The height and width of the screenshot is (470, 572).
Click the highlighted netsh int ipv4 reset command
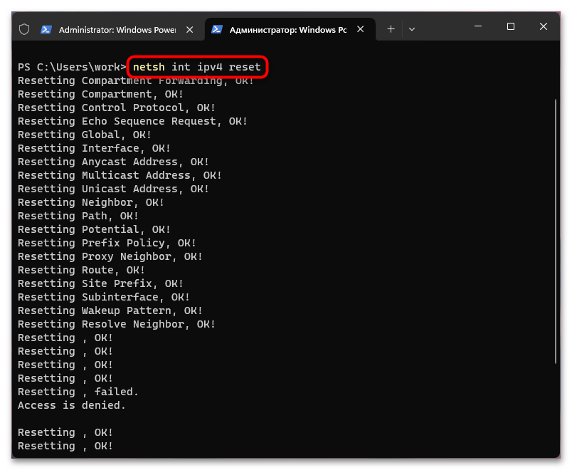tap(196, 66)
